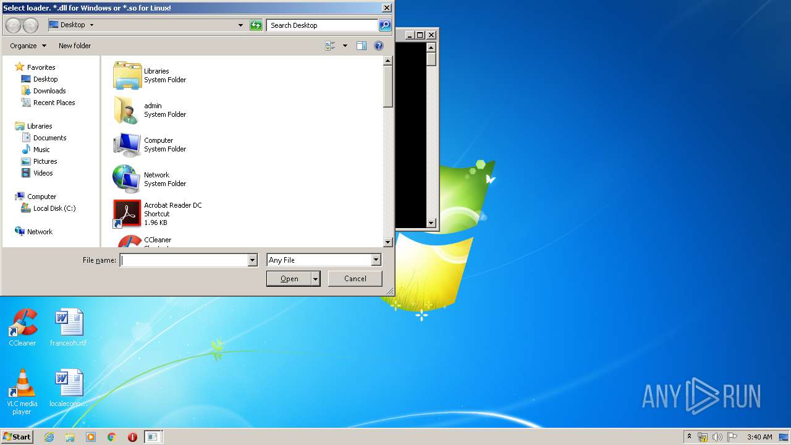Click the file list scrollbar up arrow
This screenshot has width=791, height=445.
(x=388, y=61)
